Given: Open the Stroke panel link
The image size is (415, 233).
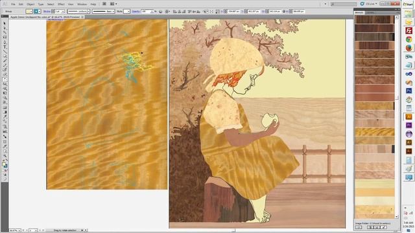Looking at the screenshot, I should [47, 12].
